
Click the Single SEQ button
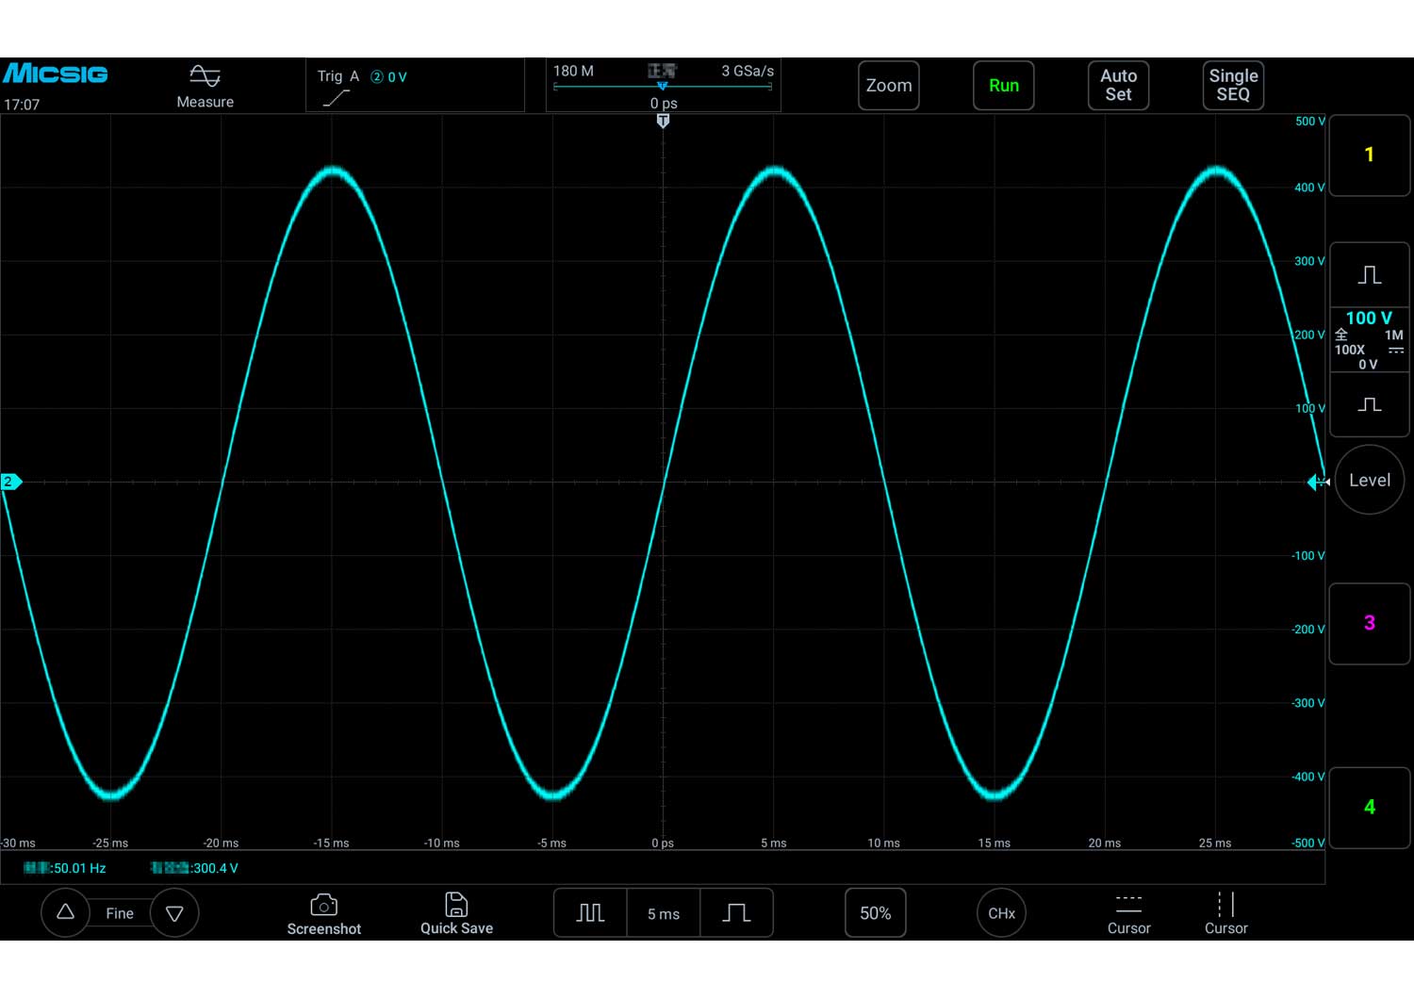[1233, 86]
